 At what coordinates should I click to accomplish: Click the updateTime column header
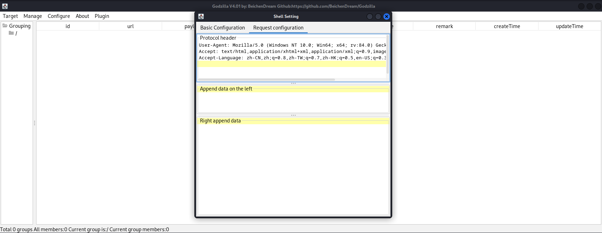pyautogui.click(x=569, y=26)
